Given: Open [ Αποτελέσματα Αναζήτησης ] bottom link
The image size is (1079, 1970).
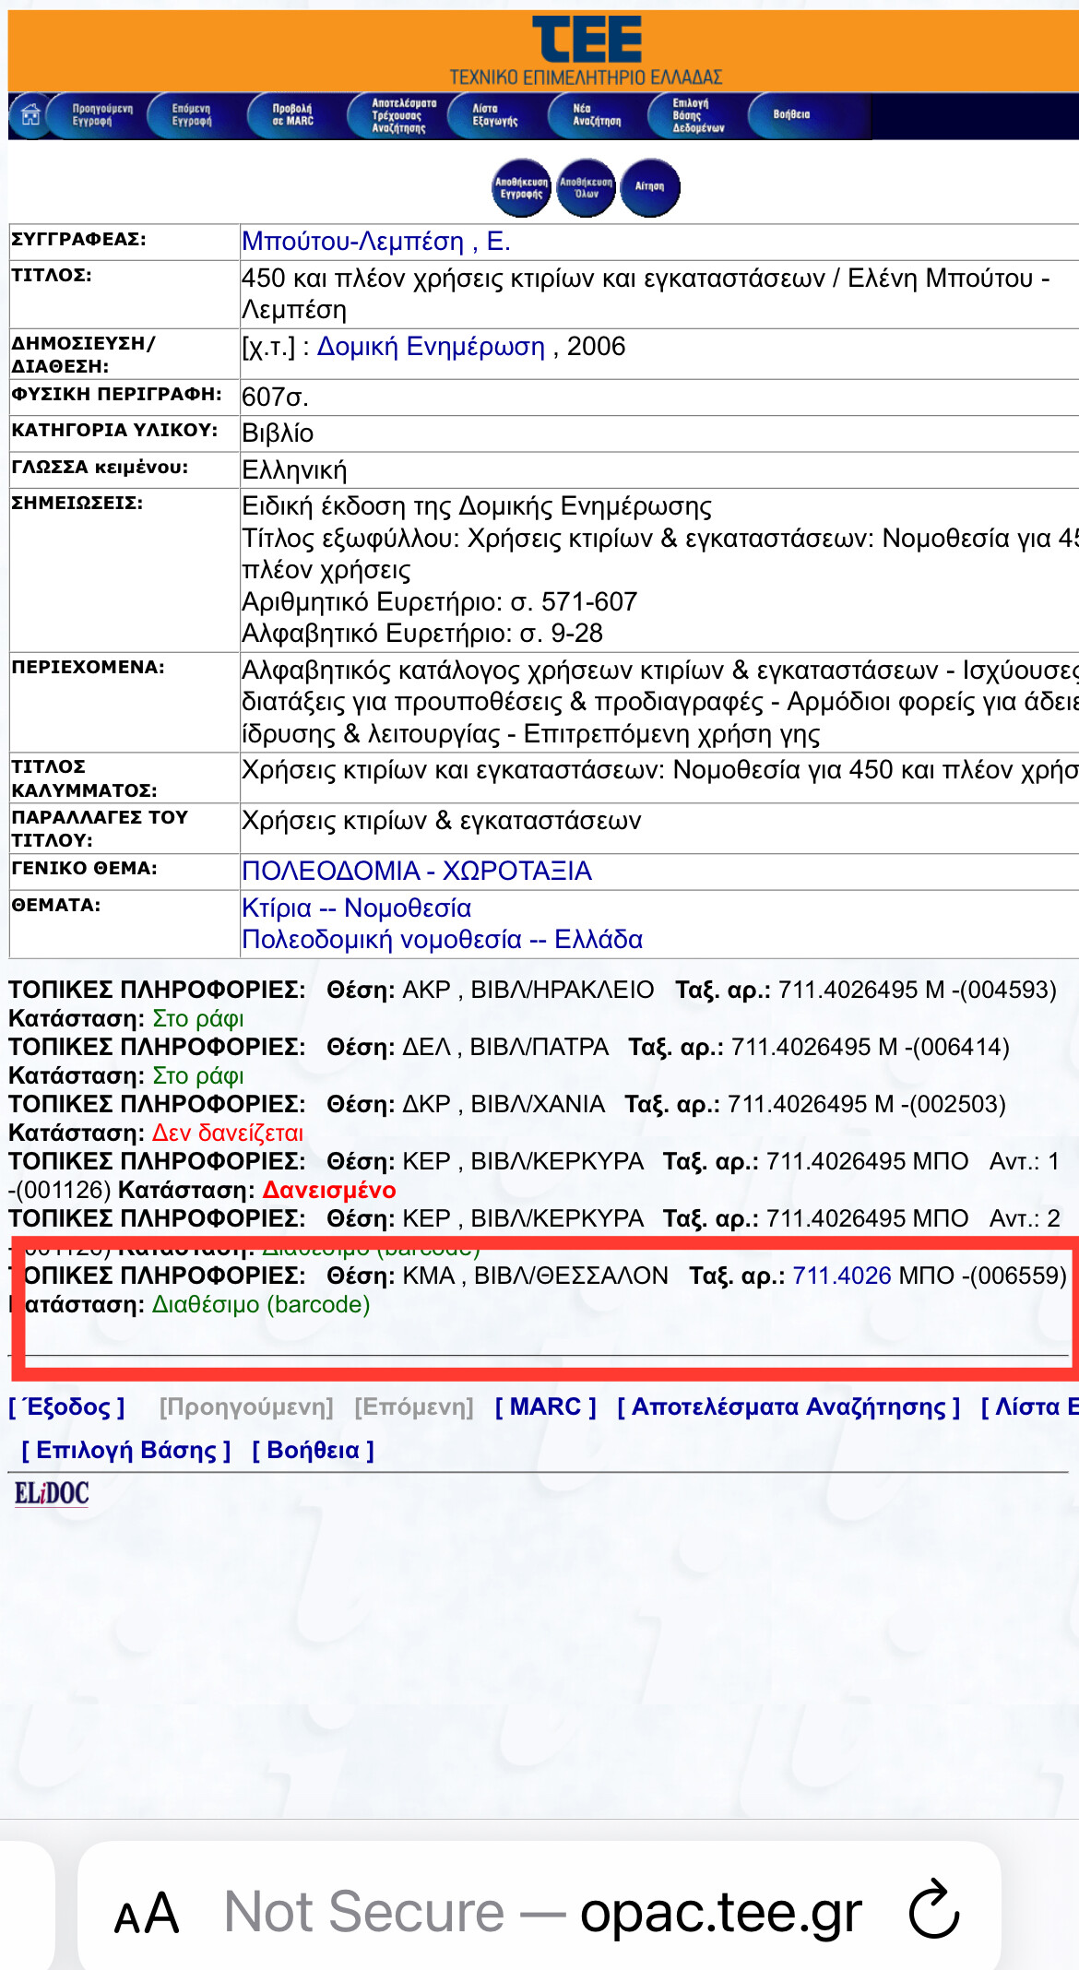Looking at the screenshot, I should 788,1406.
